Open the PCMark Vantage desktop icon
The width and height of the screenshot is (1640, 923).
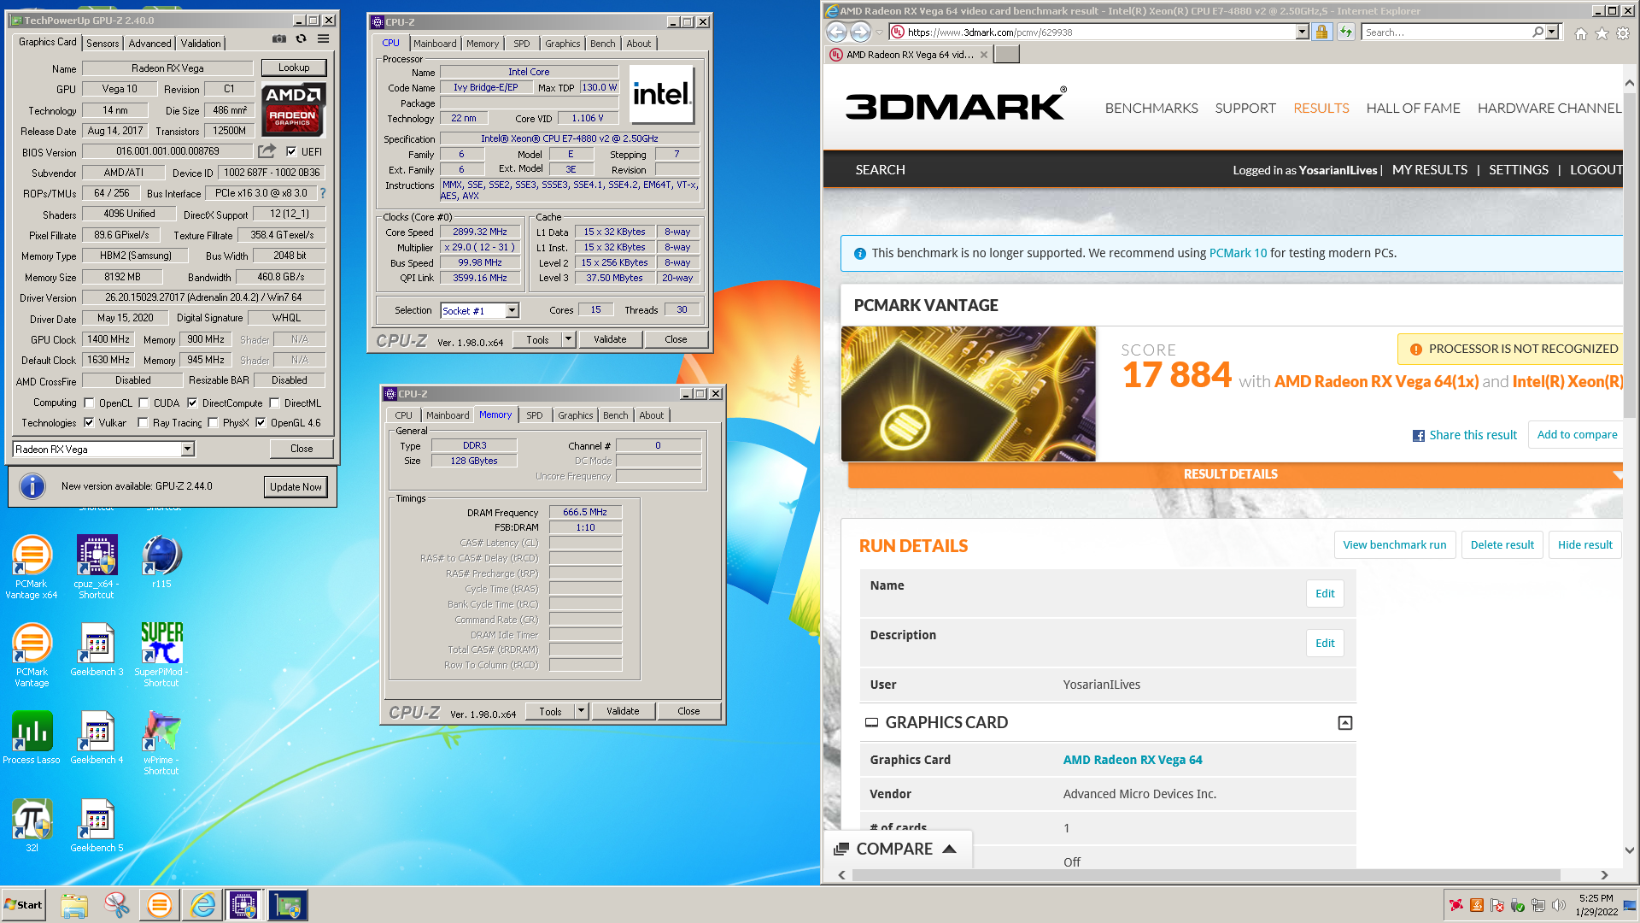tap(32, 656)
